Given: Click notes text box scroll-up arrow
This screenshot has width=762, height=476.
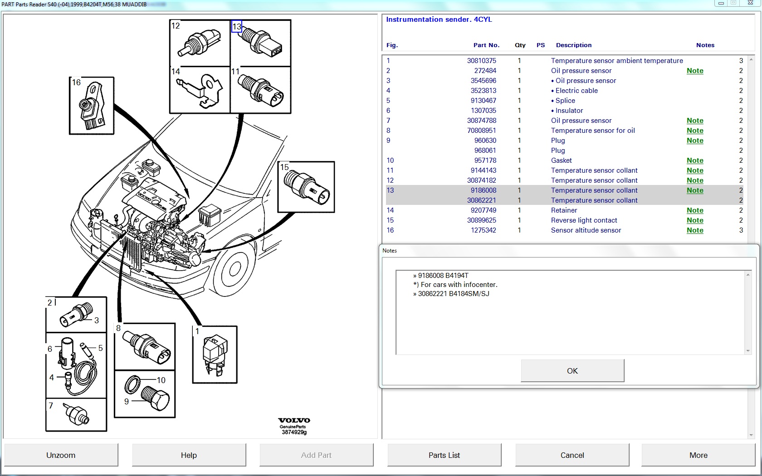Looking at the screenshot, I should pyautogui.click(x=748, y=275).
